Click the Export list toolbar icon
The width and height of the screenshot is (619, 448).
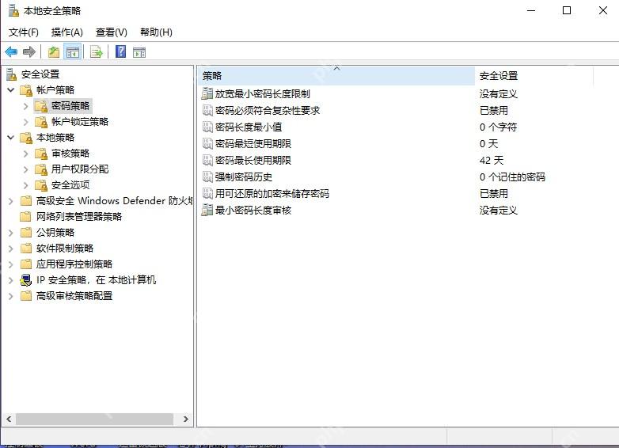[x=97, y=51]
